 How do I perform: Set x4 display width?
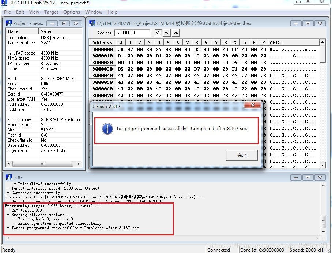point(176,33)
